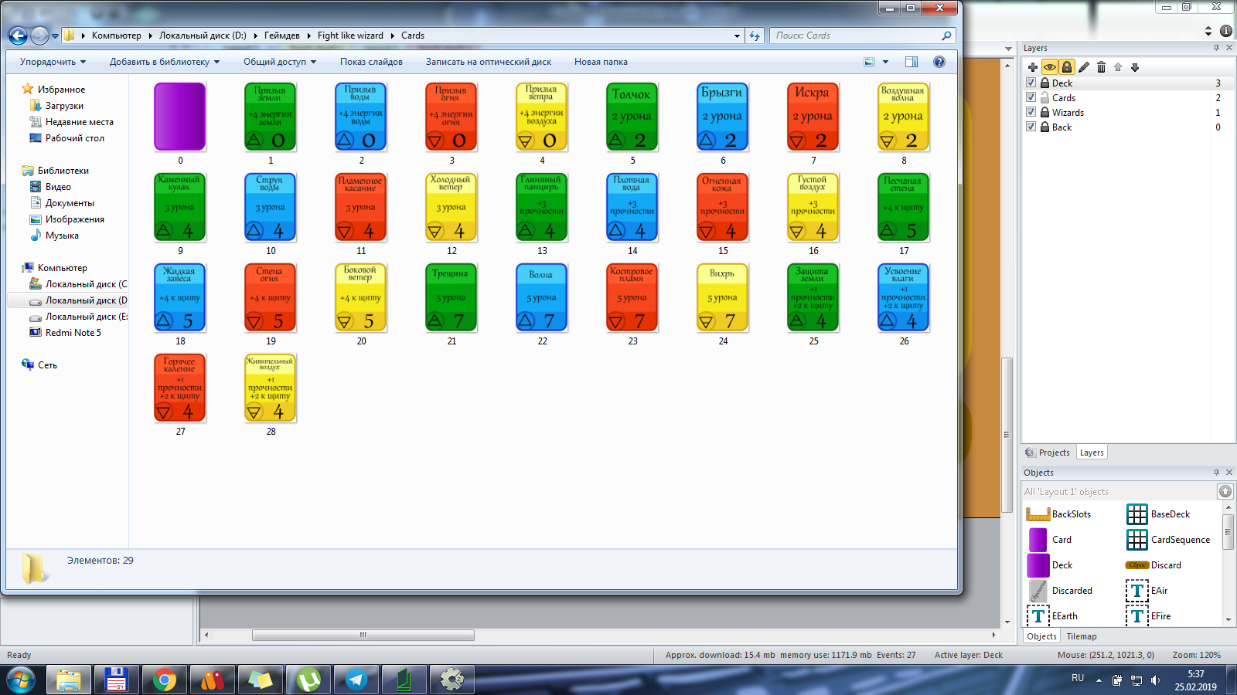Screen dimensions: 1237x695
Task: Uncheck the Cards layer checkbox
Action: (1031, 97)
